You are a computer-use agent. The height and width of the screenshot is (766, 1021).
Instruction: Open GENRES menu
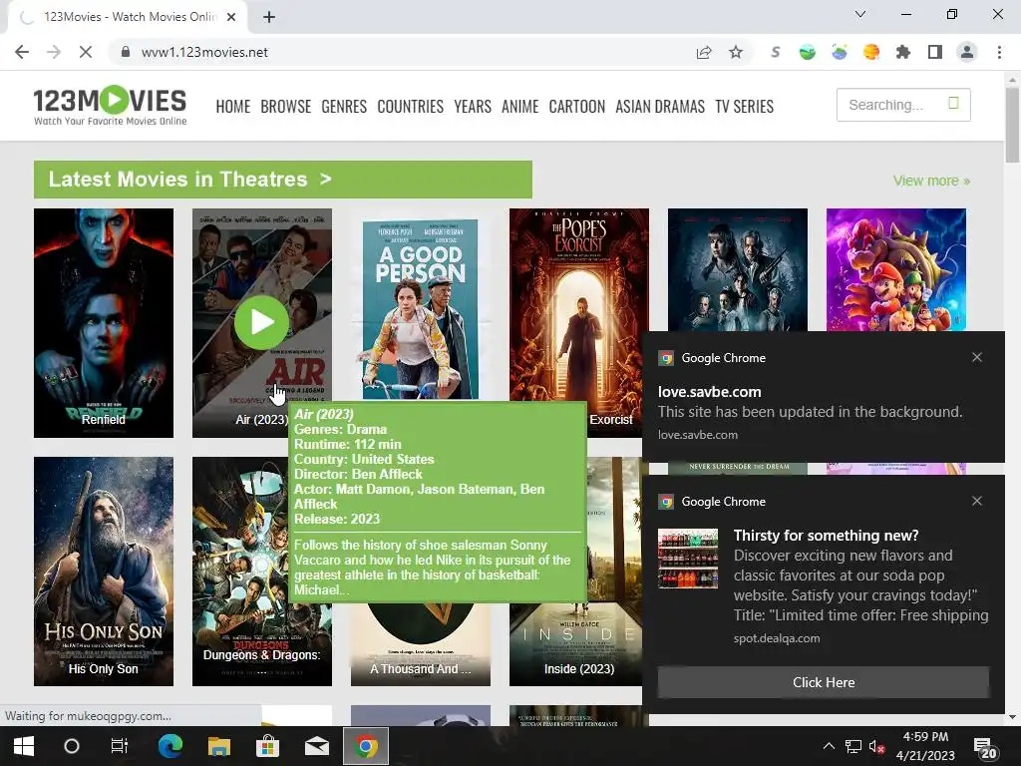tap(344, 106)
